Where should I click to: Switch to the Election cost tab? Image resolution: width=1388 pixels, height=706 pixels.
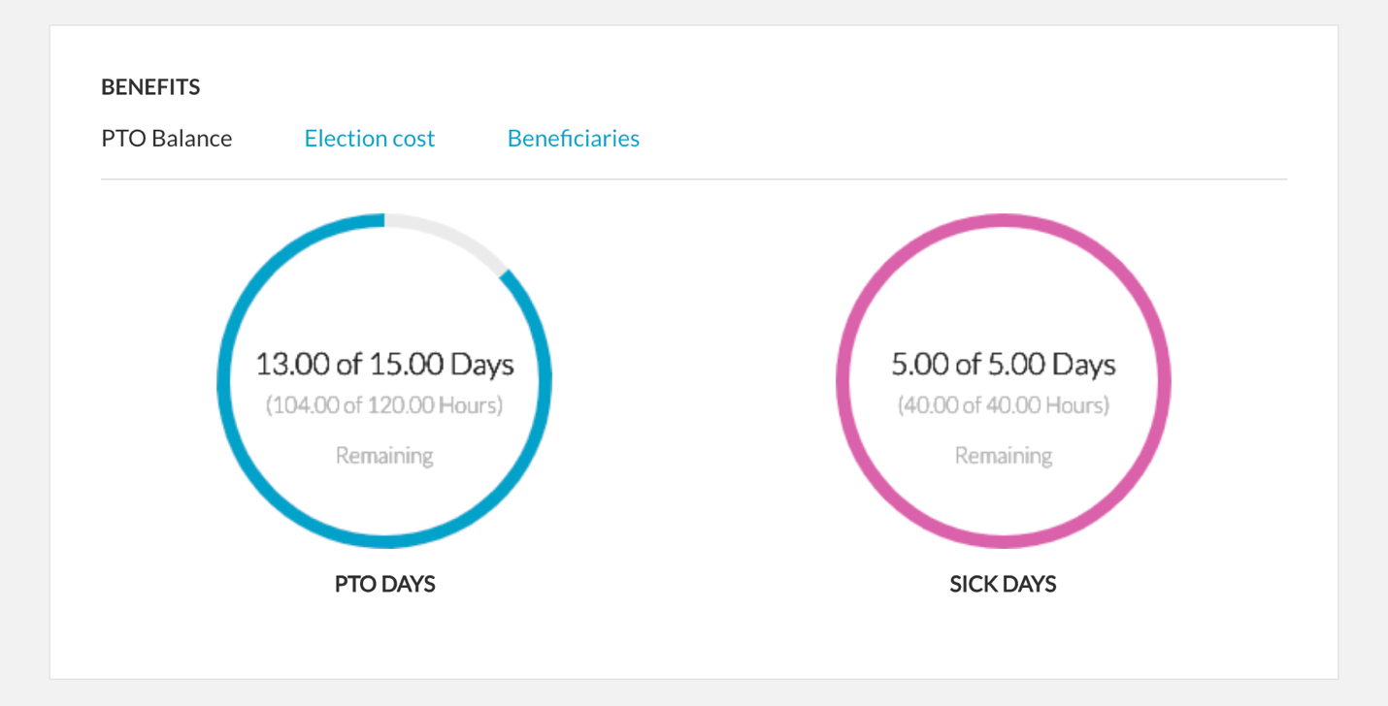(369, 139)
